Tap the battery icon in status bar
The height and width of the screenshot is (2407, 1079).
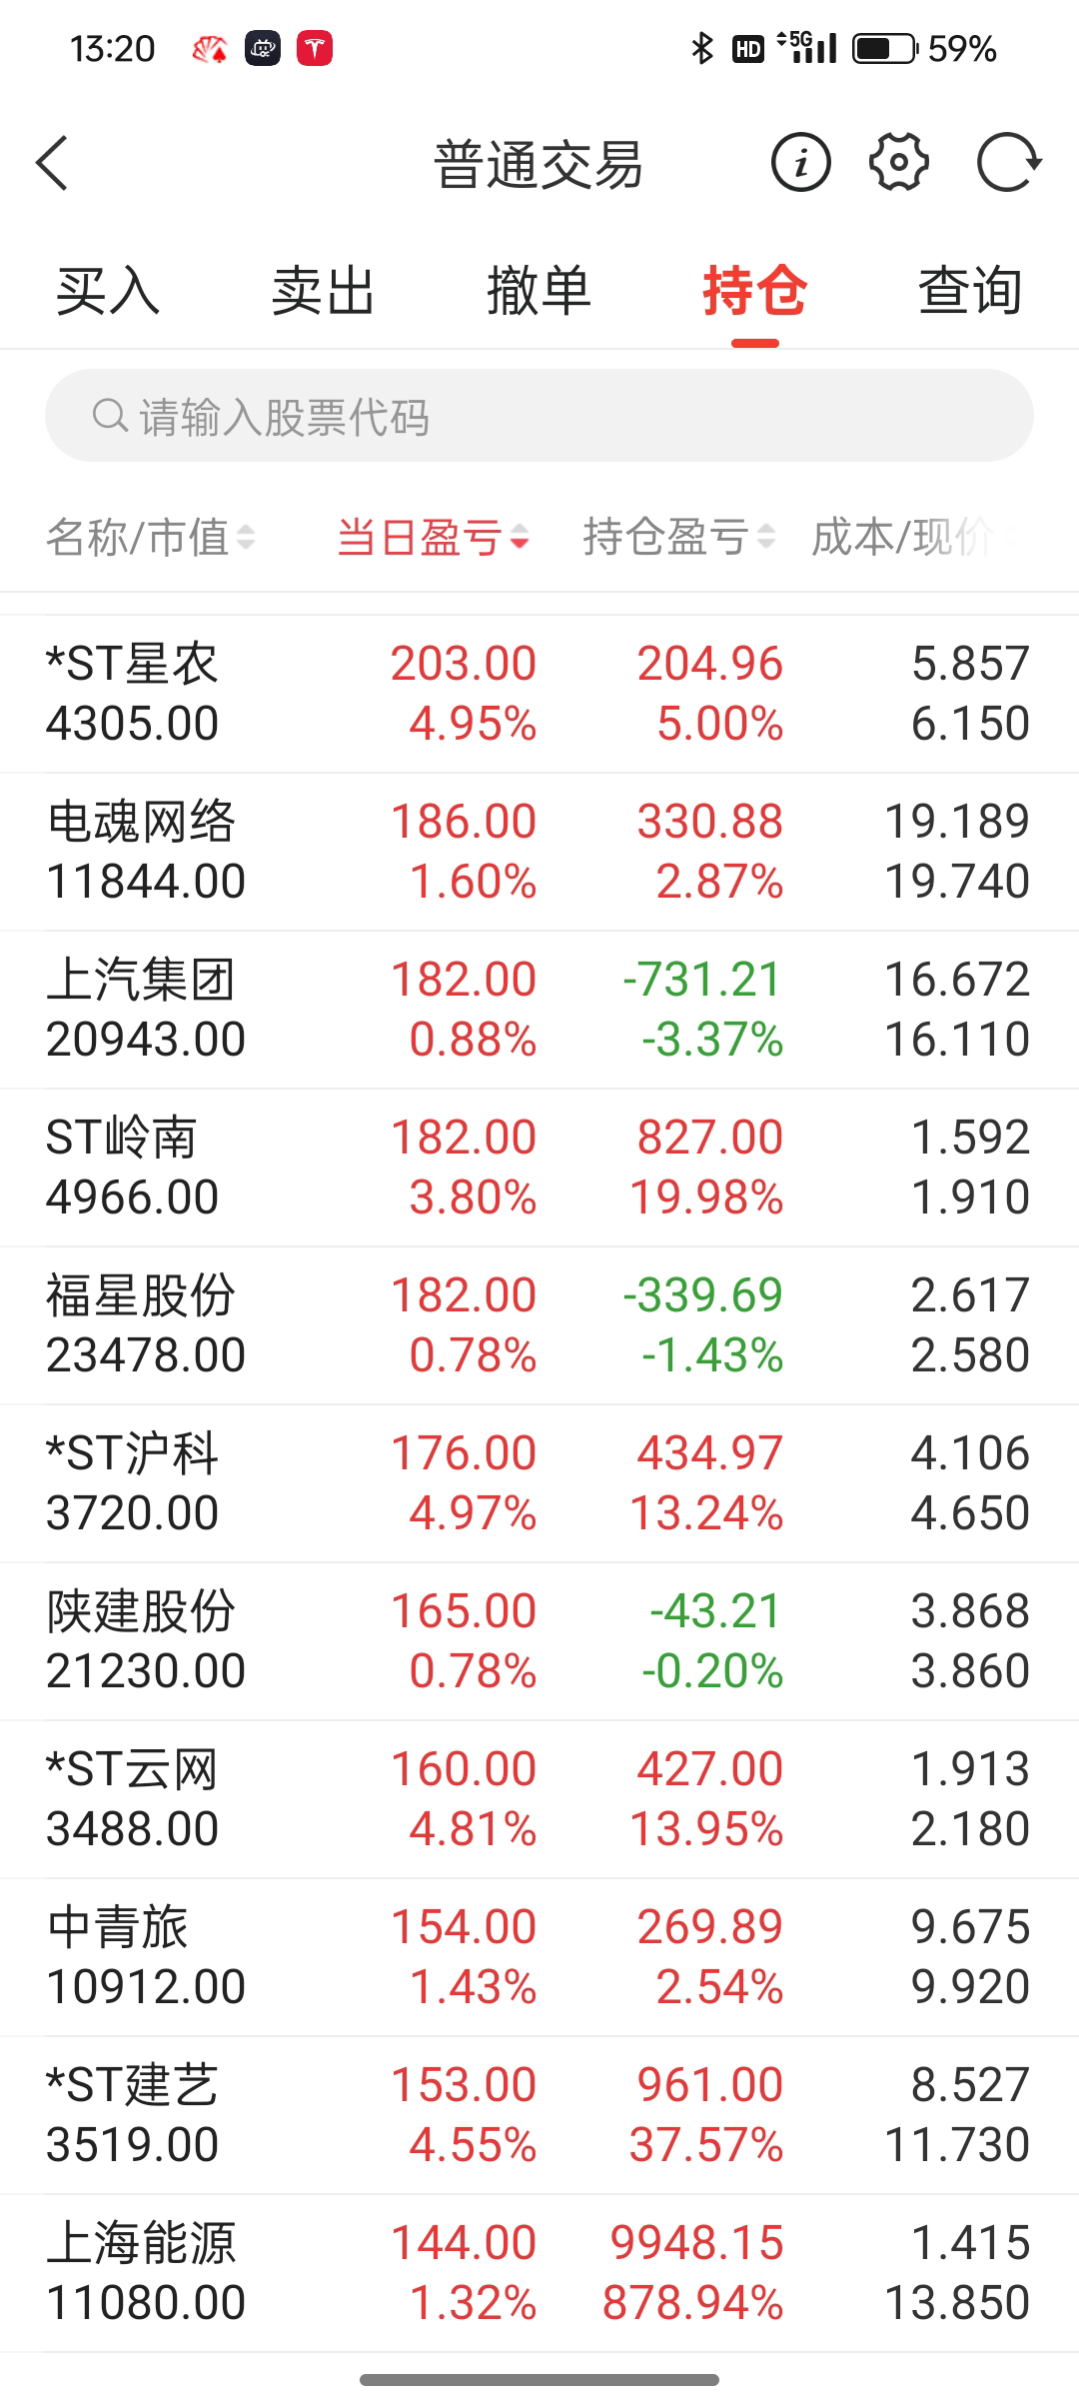[883, 48]
